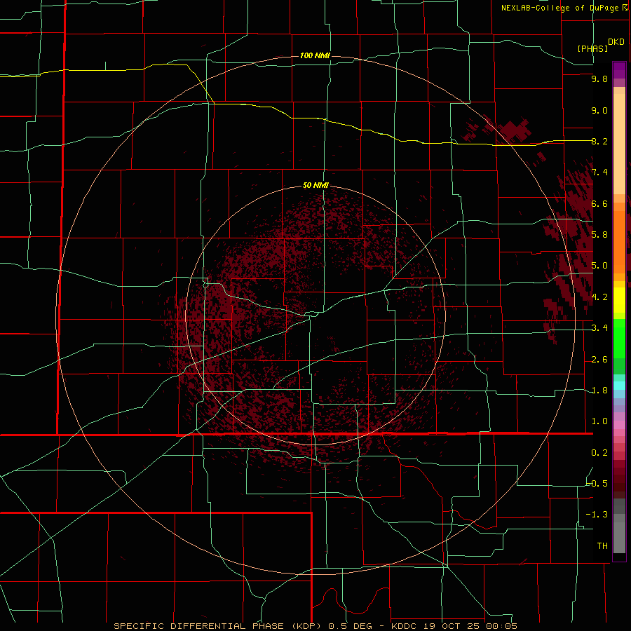Click the 5.0 scale value
This screenshot has width=631, height=631.
pos(599,266)
